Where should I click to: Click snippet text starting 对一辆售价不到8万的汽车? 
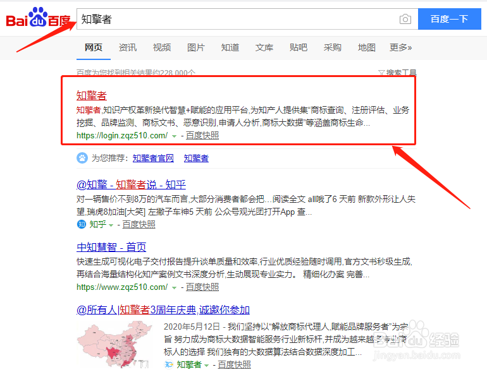coord(246,205)
